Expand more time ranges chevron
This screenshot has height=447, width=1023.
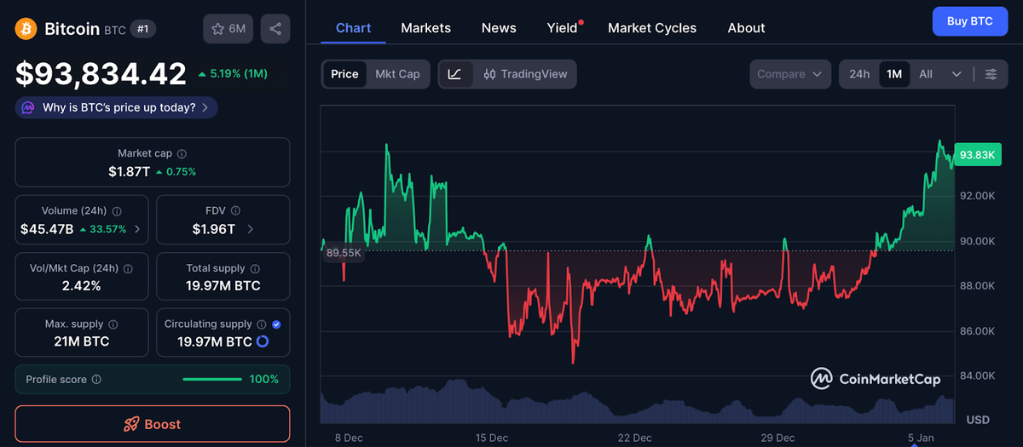[x=957, y=74]
